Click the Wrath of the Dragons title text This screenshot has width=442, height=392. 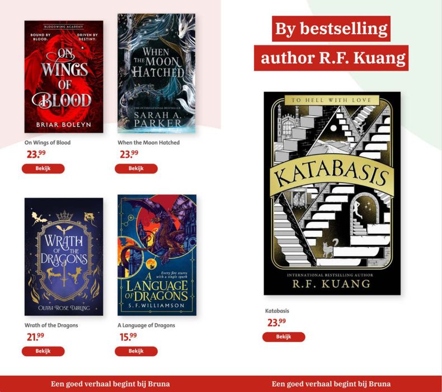click(51, 325)
